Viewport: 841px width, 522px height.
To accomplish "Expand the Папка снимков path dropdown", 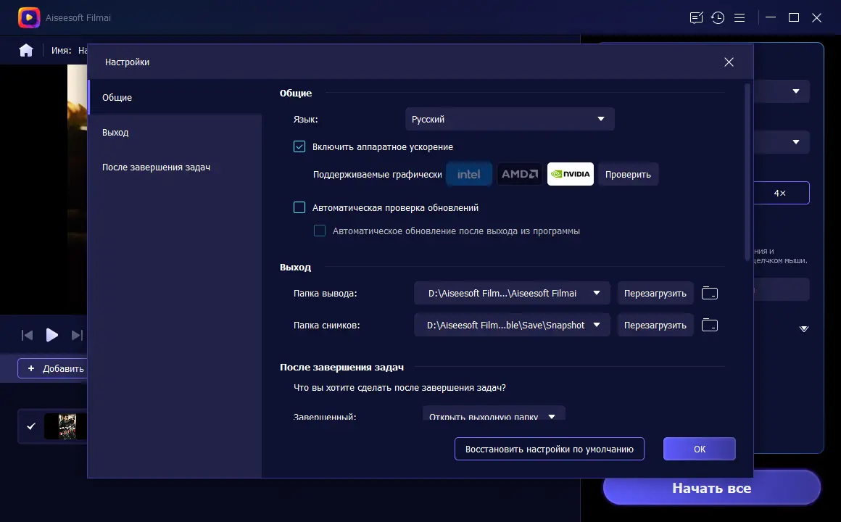I will coord(512,325).
